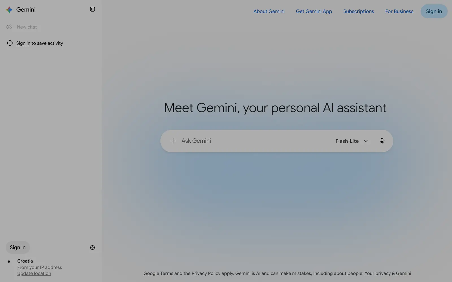Click the New chat label

27,27
